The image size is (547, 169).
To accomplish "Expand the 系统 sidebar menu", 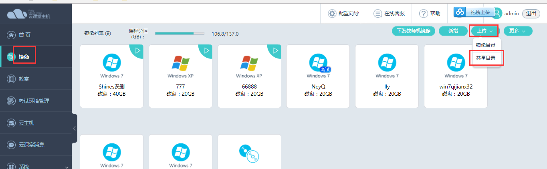I will [x=36, y=166].
